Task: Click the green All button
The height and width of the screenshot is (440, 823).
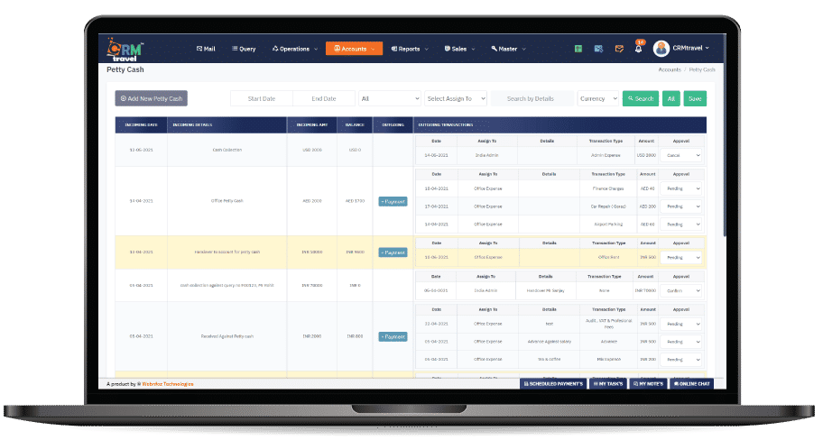Action: (x=670, y=98)
